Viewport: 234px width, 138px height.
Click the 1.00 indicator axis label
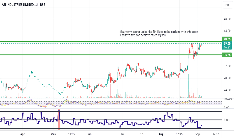click(226, 120)
